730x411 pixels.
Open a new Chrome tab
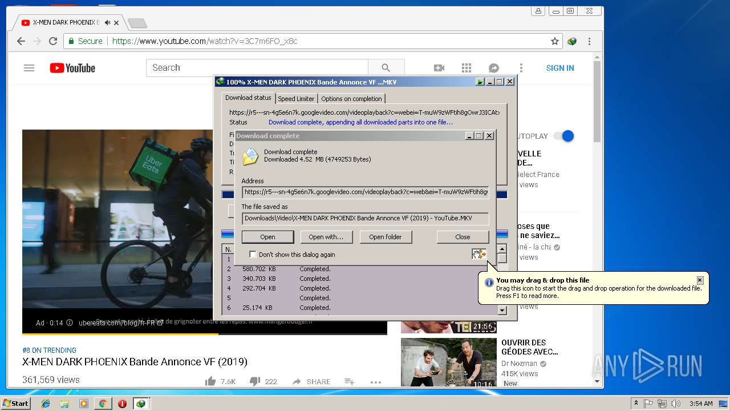pos(137,23)
